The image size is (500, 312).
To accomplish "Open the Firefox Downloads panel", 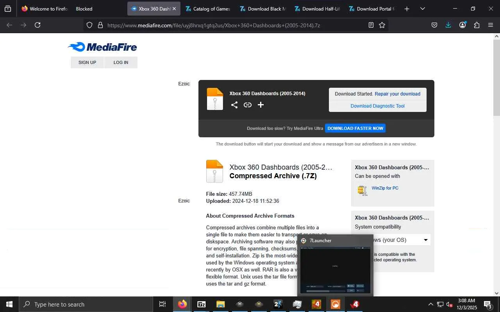I will click(x=448, y=25).
